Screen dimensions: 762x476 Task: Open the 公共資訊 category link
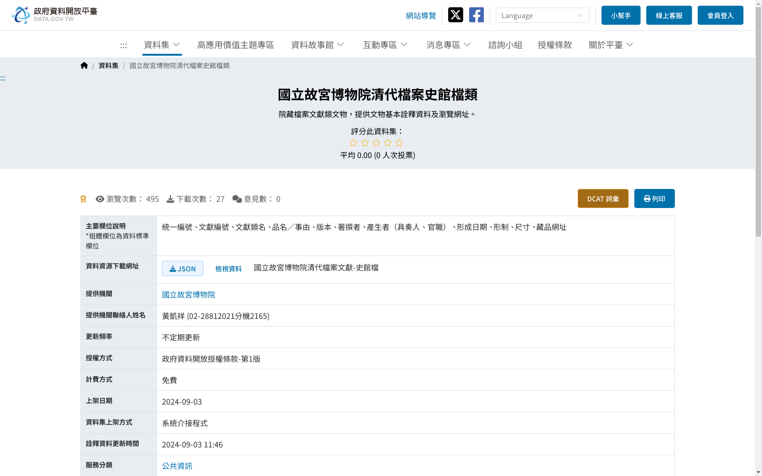(x=177, y=466)
